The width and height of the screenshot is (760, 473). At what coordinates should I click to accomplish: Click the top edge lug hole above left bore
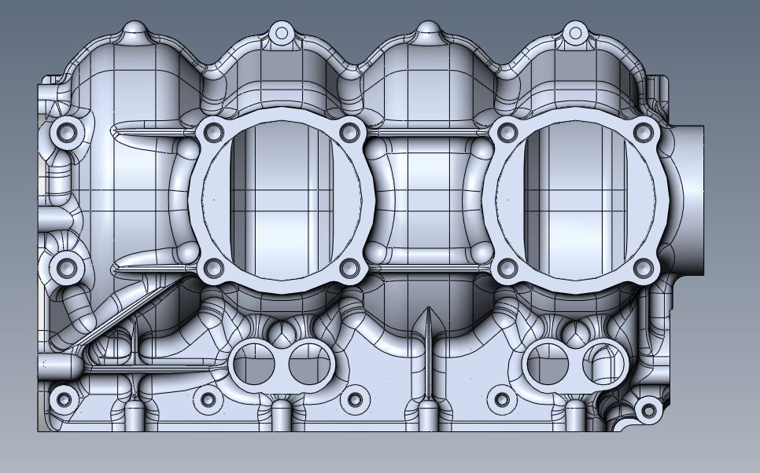point(281,33)
